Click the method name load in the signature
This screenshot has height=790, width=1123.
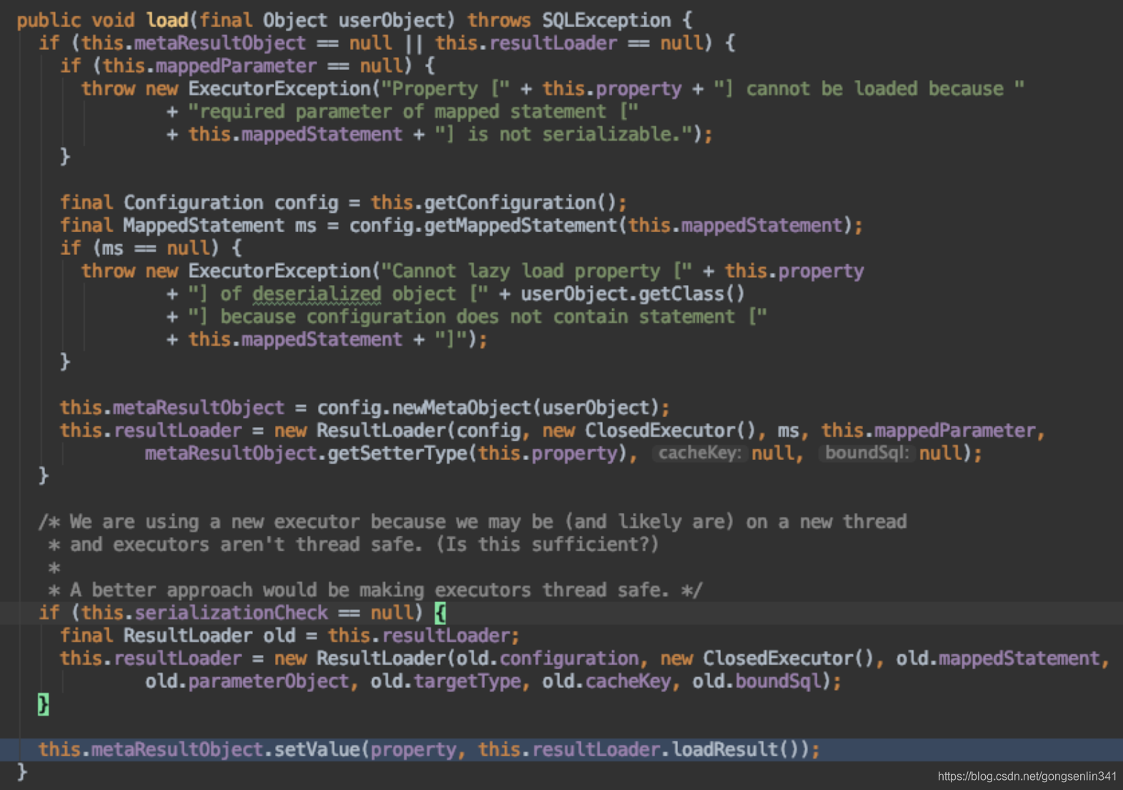(167, 20)
